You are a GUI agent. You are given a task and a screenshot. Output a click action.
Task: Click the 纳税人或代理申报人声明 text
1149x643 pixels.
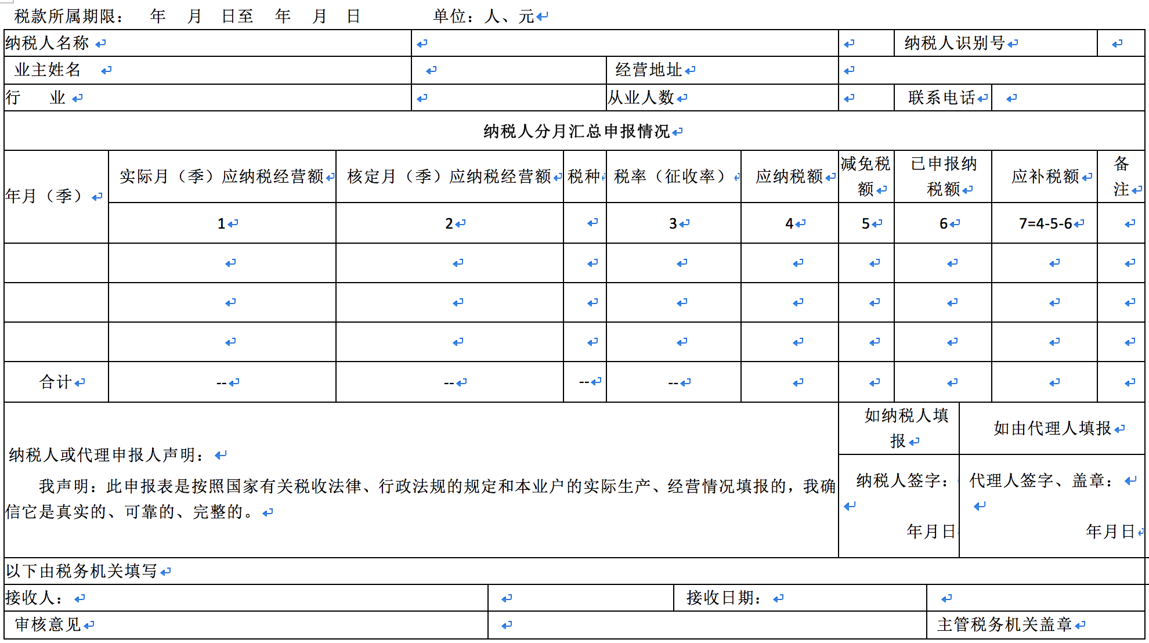point(107,455)
